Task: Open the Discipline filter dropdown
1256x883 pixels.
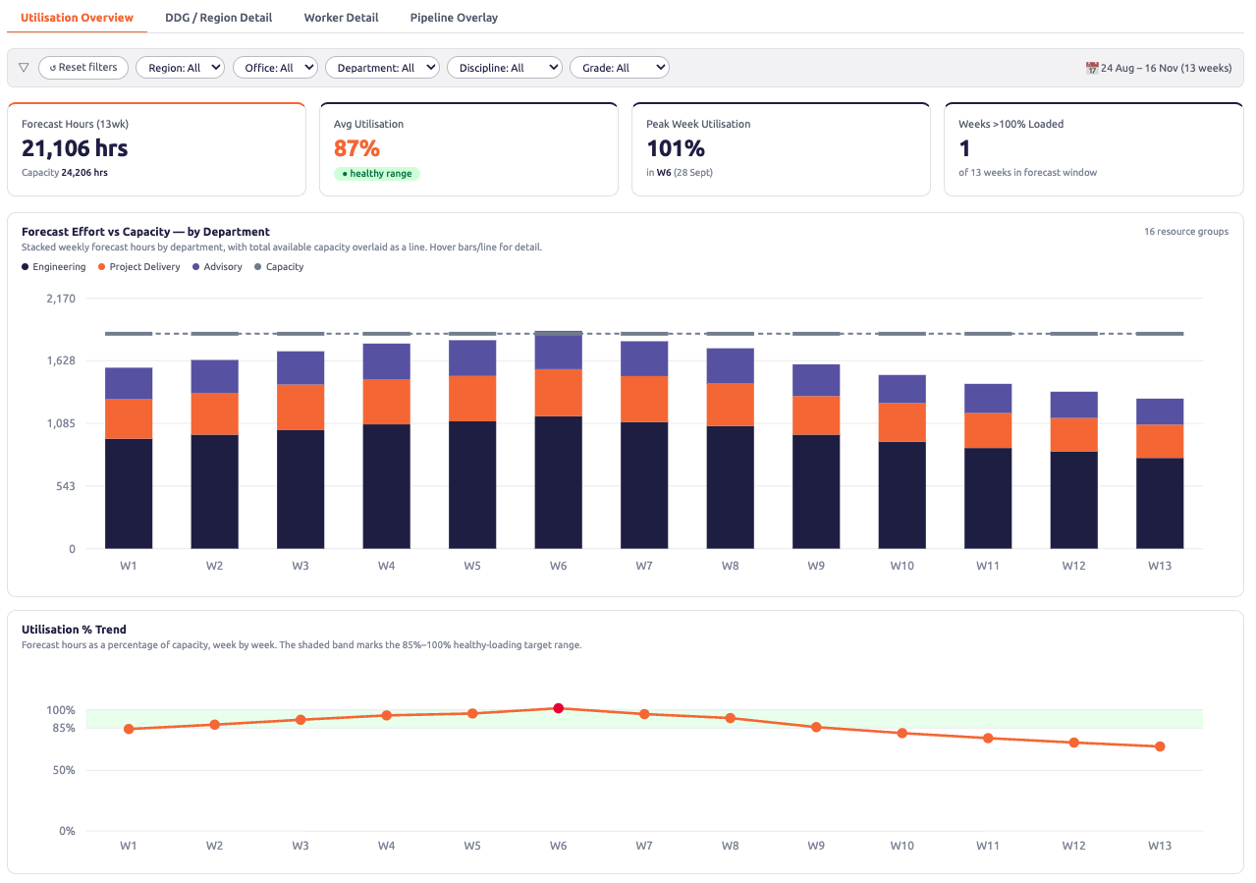Action: (x=505, y=68)
